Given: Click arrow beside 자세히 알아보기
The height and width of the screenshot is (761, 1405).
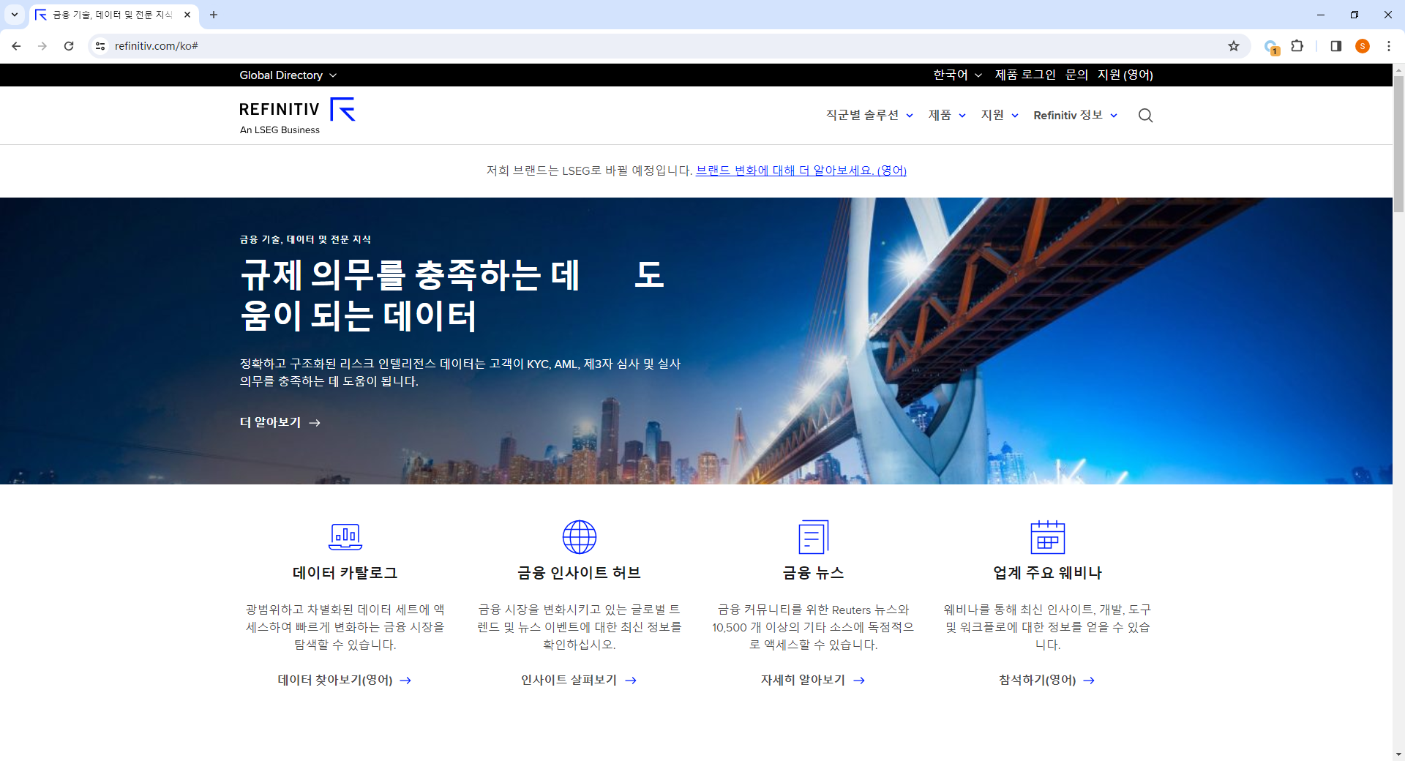Looking at the screenshot, I should pos(859,681).
